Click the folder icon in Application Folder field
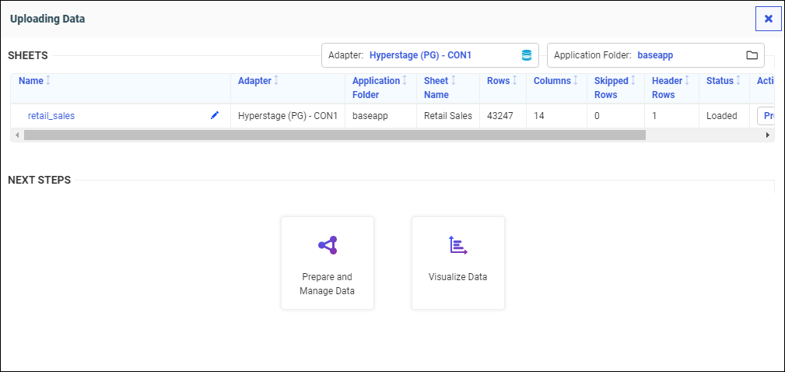 752,55
